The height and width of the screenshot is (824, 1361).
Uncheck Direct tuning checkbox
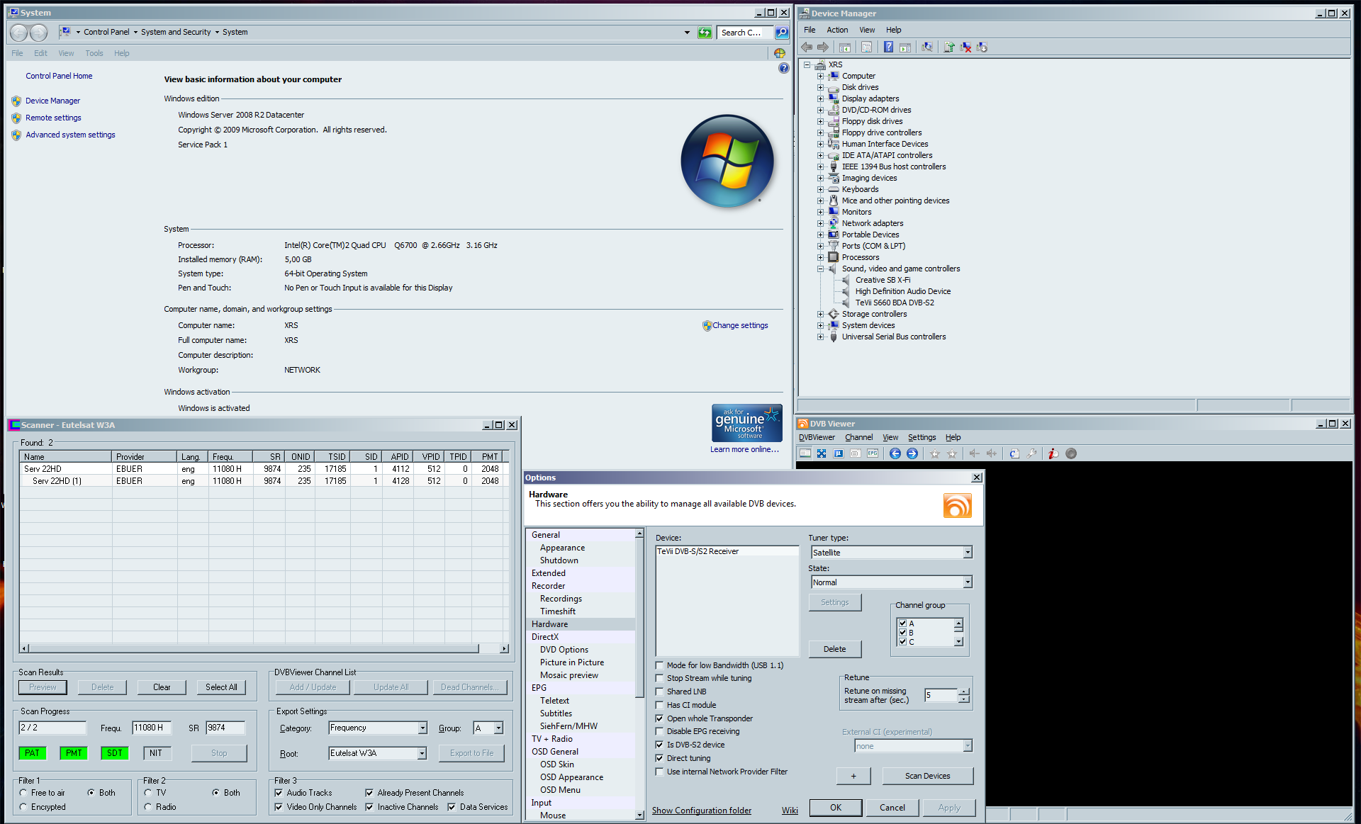[x=660, y=758]
